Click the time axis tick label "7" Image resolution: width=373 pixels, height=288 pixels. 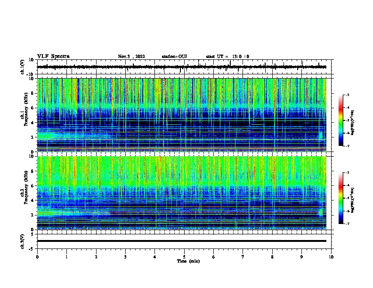243,257
